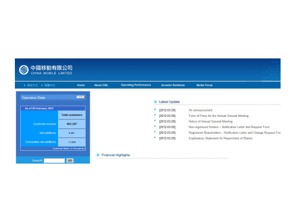Click the Financial Highlights bullet icon
296x222 pixels.
point(98,155)
